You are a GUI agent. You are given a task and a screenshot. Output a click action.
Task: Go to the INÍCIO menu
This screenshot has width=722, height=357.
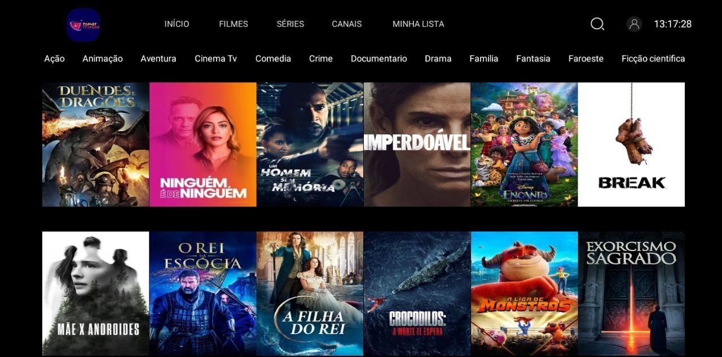tap(177, 24)
